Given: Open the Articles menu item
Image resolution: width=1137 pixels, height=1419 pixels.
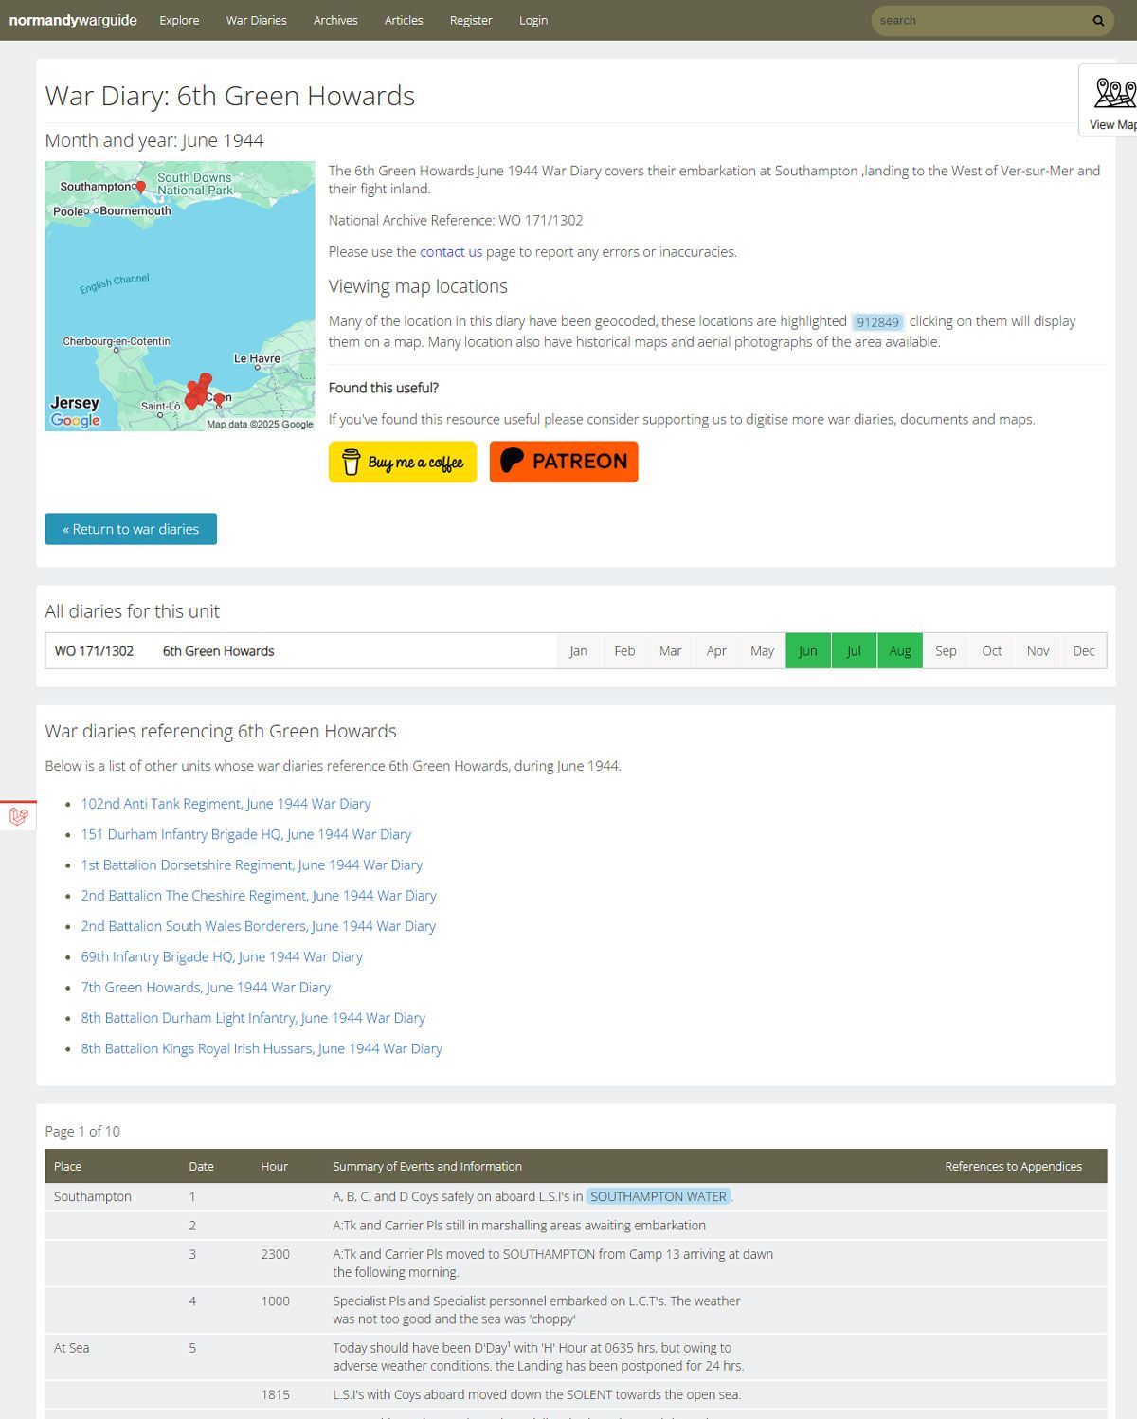Looking at the screenshot, I should pyautogui.click(x=404, y=20).
